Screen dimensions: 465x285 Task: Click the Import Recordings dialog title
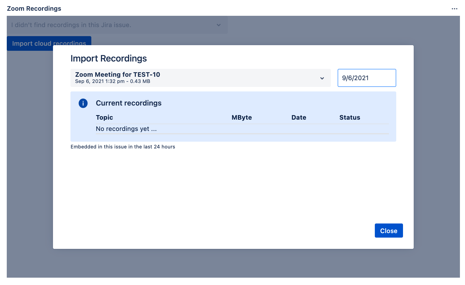click(x=108, y=58)
